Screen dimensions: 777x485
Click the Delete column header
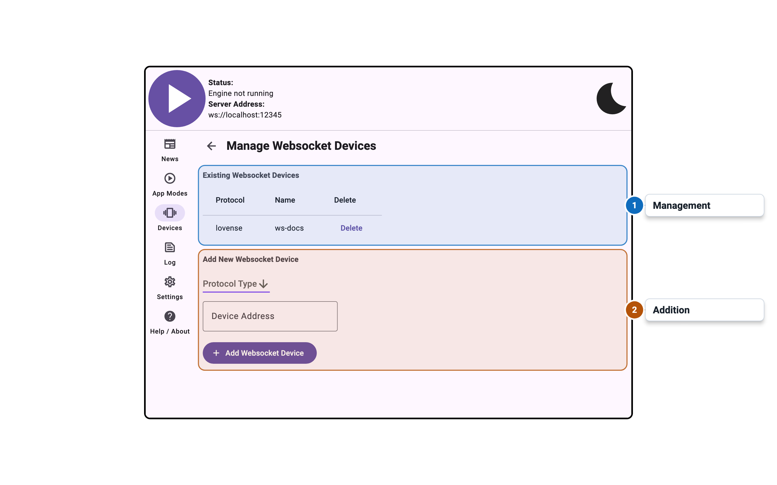click(345, 200)
